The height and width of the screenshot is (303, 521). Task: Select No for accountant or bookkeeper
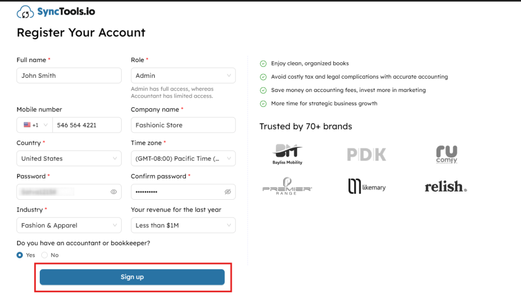coord(45,255)
